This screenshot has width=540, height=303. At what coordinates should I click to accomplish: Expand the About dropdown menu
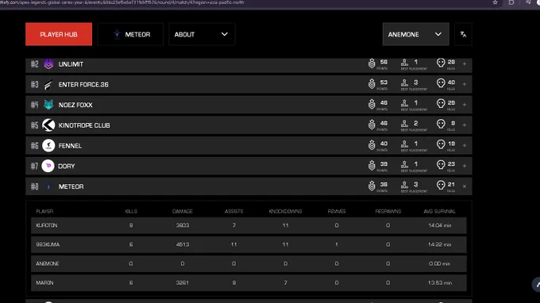coord(202,34)
